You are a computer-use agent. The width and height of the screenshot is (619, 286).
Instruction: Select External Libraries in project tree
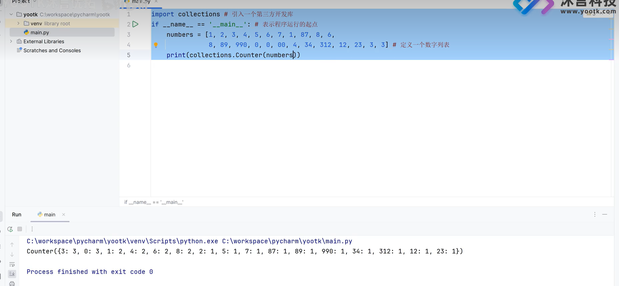point(44,42)
